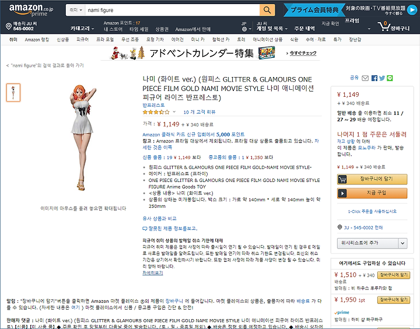Viewport: 420px width, 329px height.
Task: Click the 배송료 link in notice text
Action: (x=303, y=301)
